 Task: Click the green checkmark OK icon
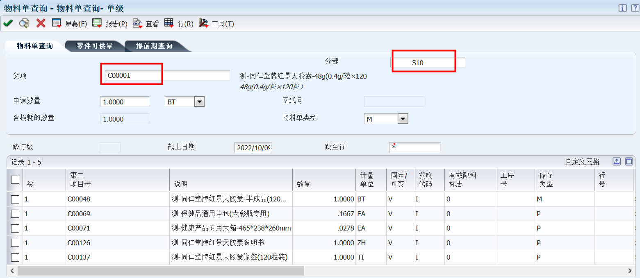(x=8, y=23)
